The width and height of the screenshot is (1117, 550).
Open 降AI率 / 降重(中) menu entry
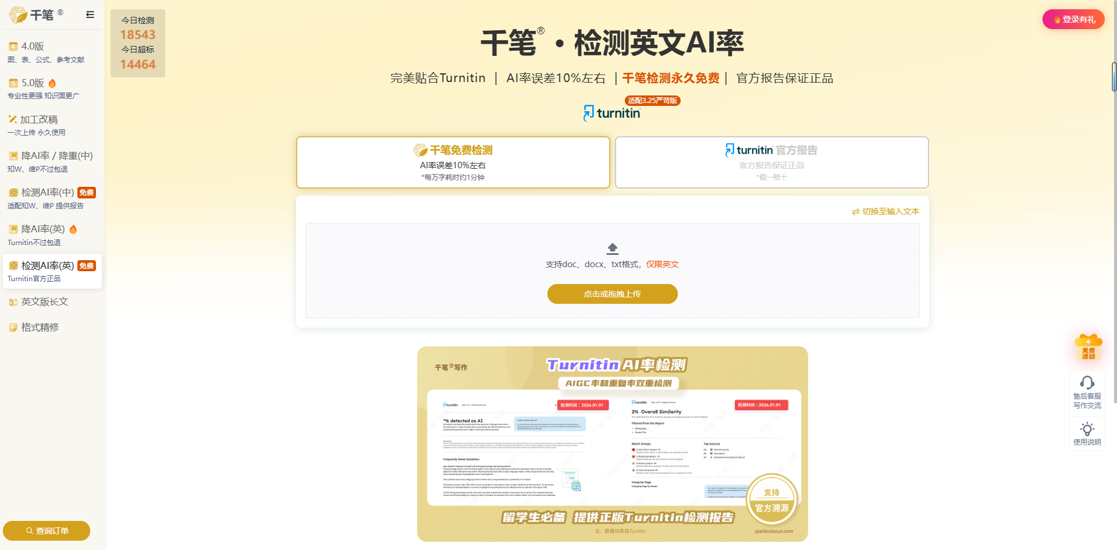click(52, 162)
